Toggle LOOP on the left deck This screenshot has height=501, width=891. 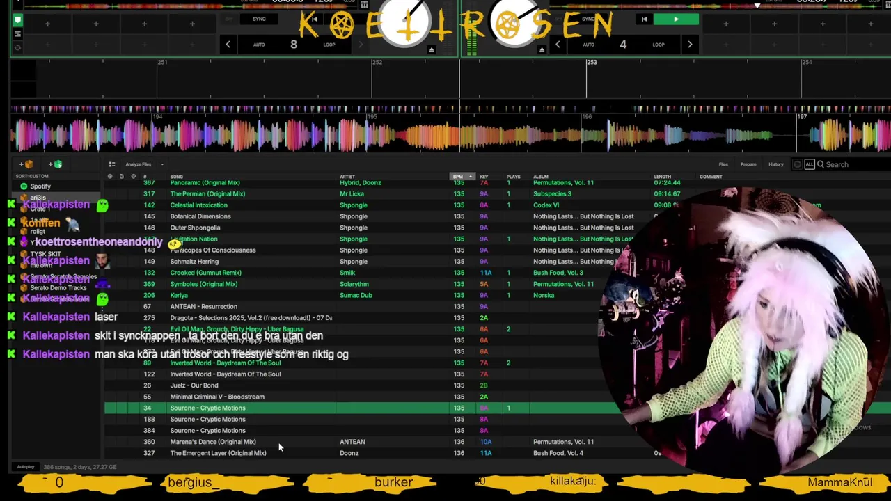(329, 45)
